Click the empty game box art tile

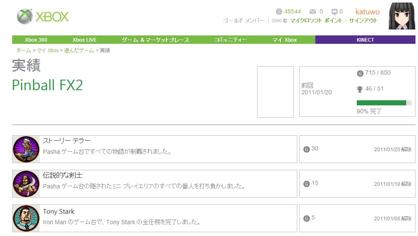click(275, 92)
